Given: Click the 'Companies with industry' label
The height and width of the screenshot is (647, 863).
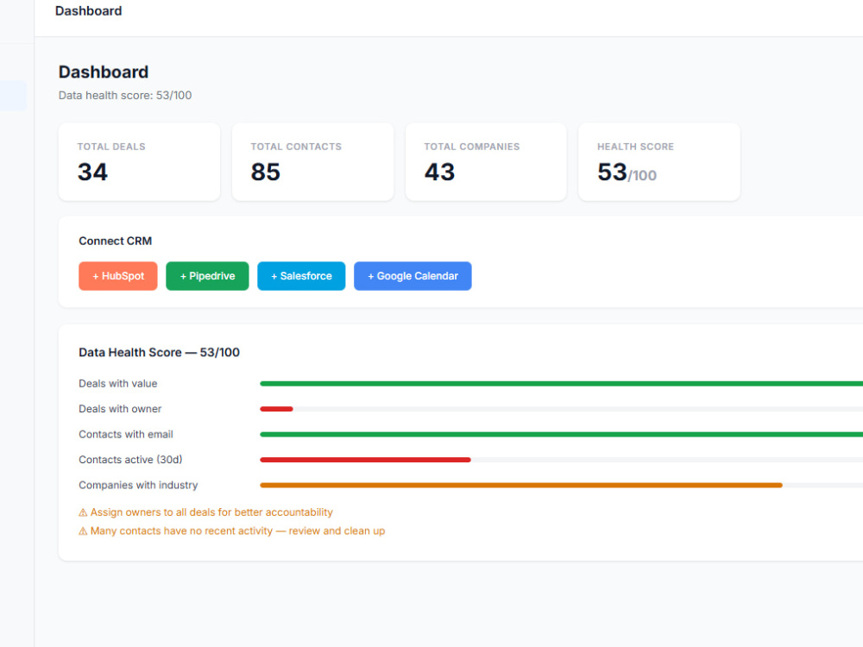Looking at the screenshot, I should (x=138, y=485).
